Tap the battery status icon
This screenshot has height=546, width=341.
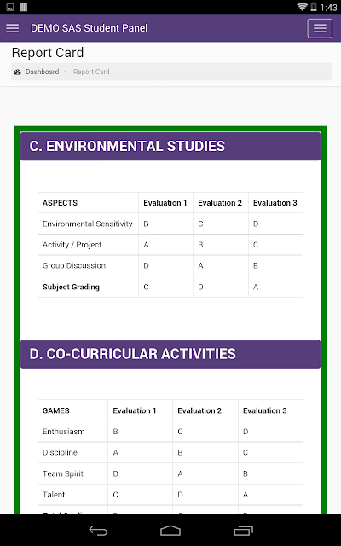click(314, 7)
